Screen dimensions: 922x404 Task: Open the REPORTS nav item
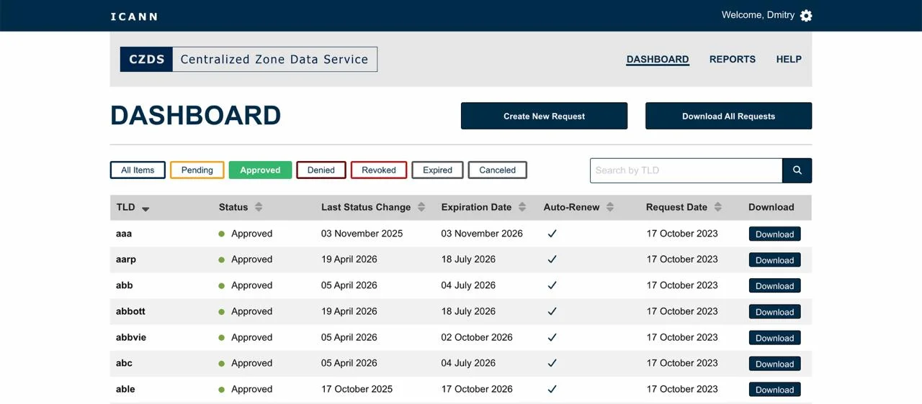coord(733,60)
